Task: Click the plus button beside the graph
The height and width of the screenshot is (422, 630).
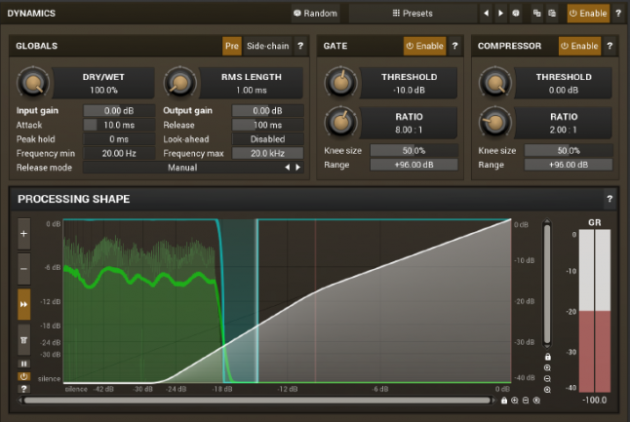Action: click(x=24, y=235)
